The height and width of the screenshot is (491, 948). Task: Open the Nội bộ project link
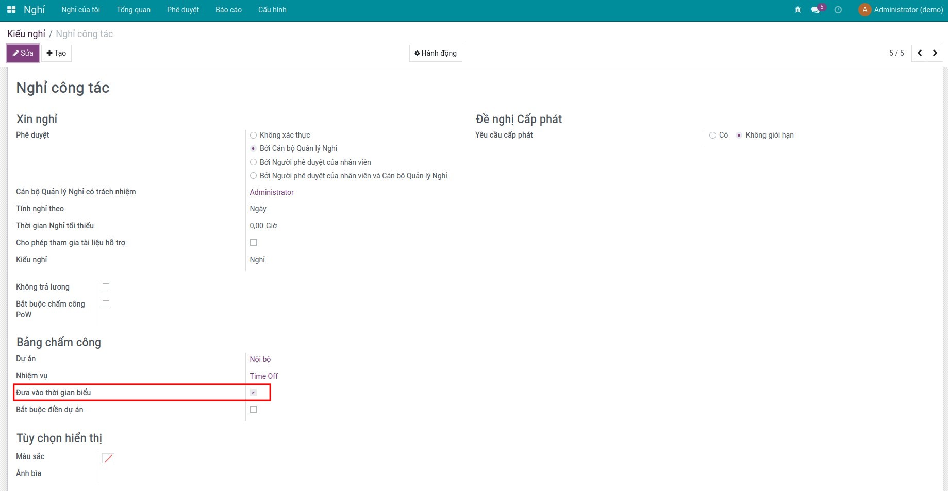coord(260,359)
